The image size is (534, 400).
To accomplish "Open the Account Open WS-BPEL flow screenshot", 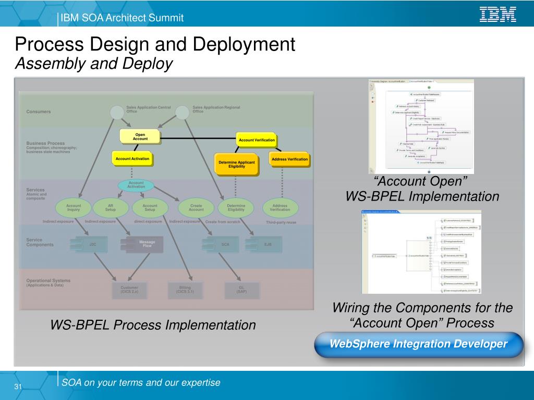I will pyautogui.click(x=421, y=127).
